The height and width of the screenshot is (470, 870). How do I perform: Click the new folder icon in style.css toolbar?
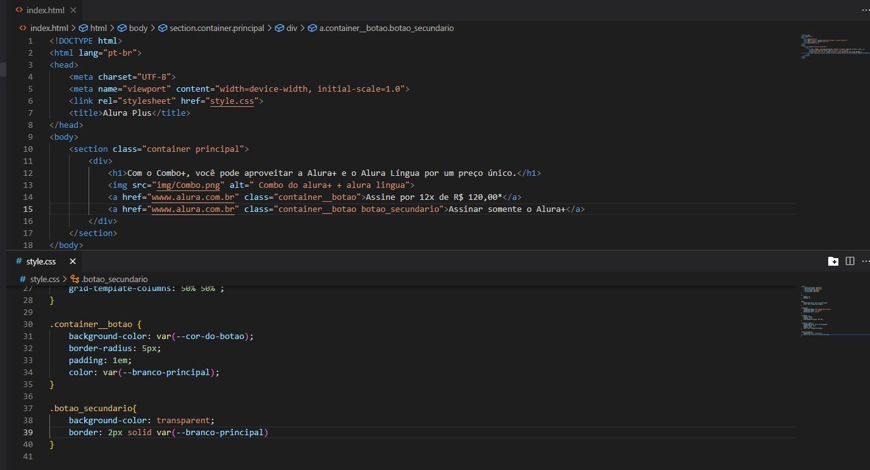click(833, 261)
